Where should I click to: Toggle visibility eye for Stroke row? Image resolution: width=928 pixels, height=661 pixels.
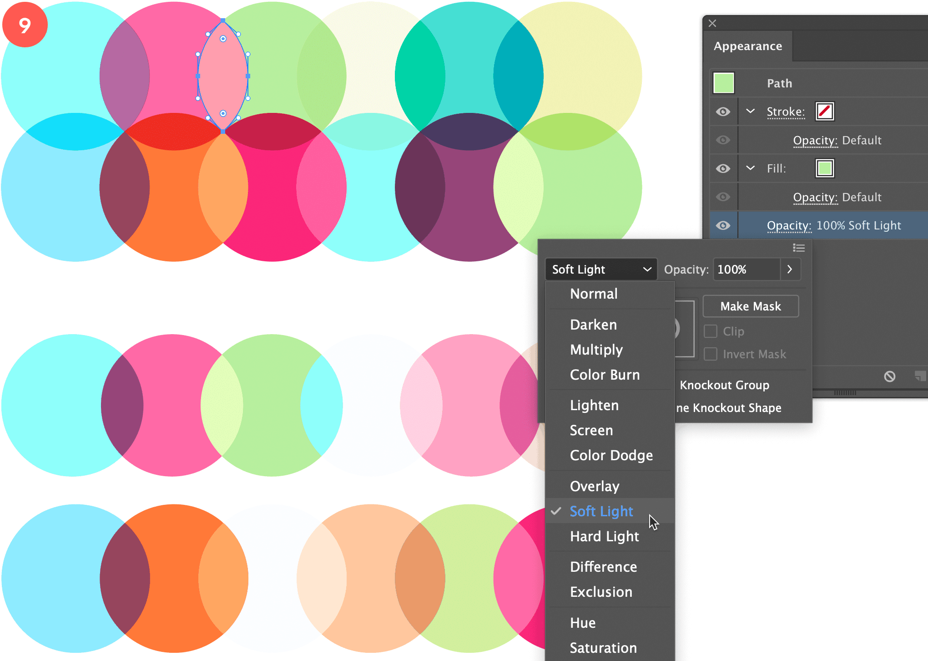click(723, 112)
